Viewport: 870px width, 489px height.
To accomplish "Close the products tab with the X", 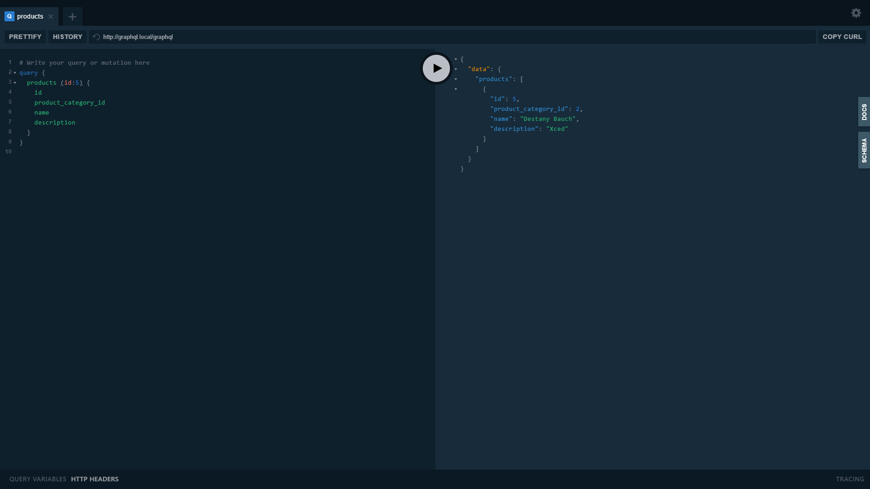I will tap(51, 17).
